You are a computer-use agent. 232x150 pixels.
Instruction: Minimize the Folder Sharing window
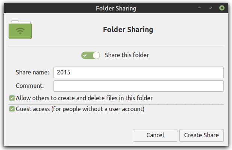pyautogui.click(x=199, y=8)
